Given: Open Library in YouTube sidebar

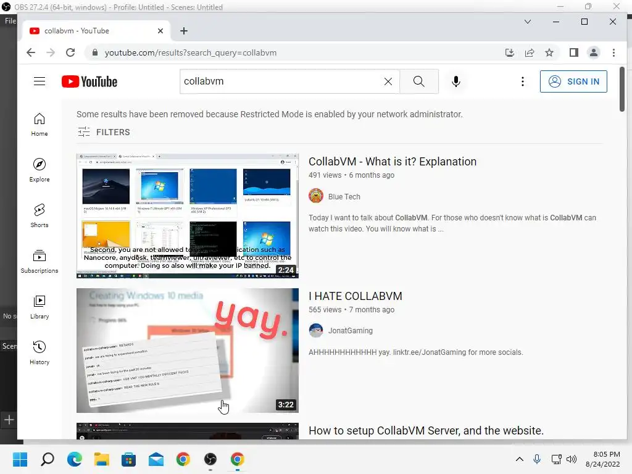Looking at the screenshot, I should [39, 307].
